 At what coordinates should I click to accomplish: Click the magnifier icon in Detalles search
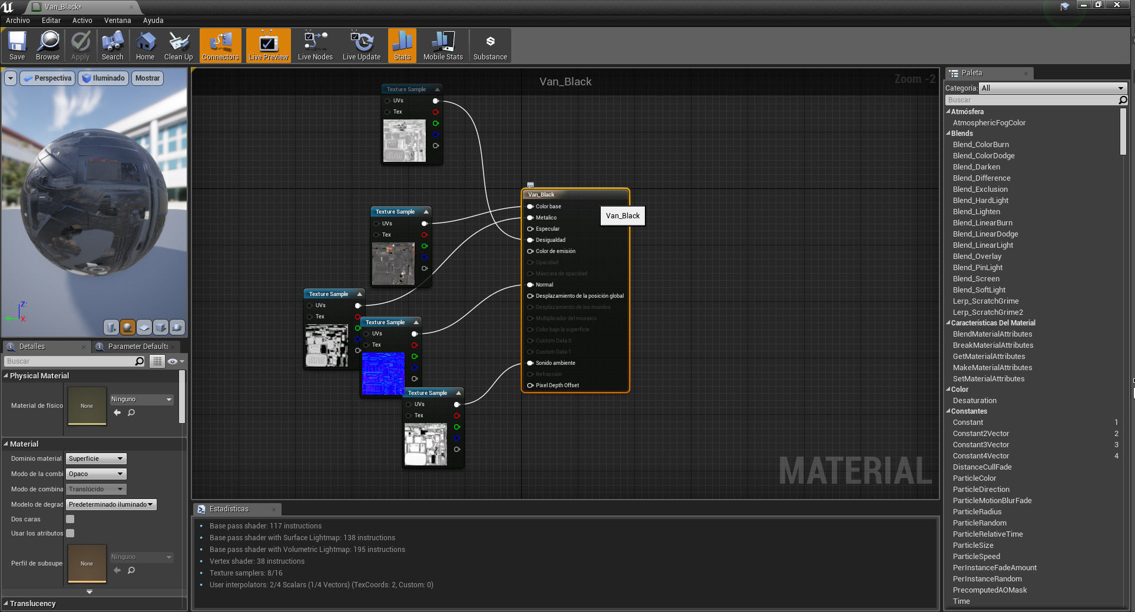pyautogui.click(x=140, y=361)
